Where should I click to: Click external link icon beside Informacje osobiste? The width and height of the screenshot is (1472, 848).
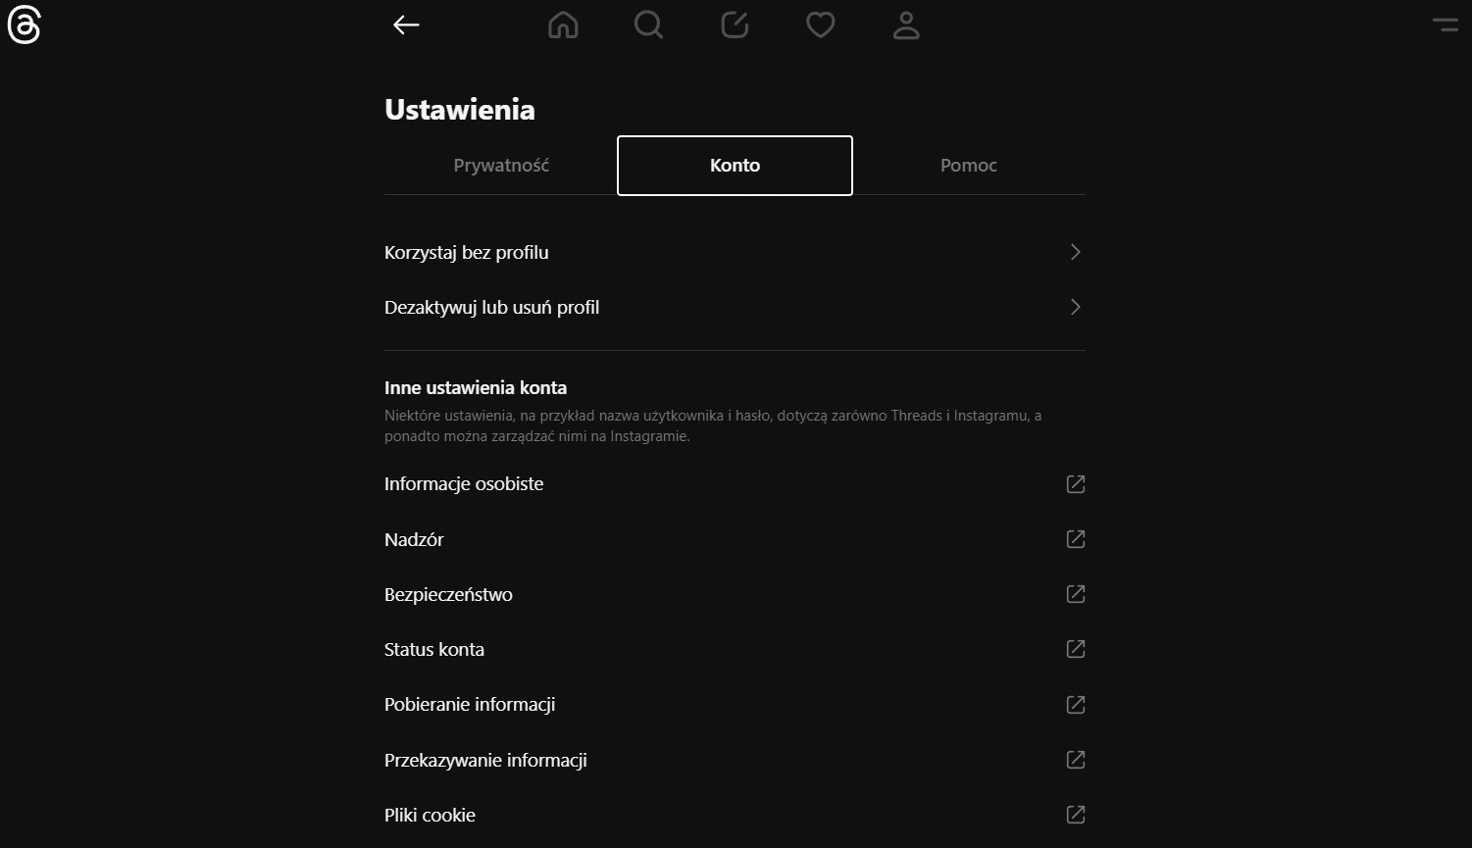1076,484
